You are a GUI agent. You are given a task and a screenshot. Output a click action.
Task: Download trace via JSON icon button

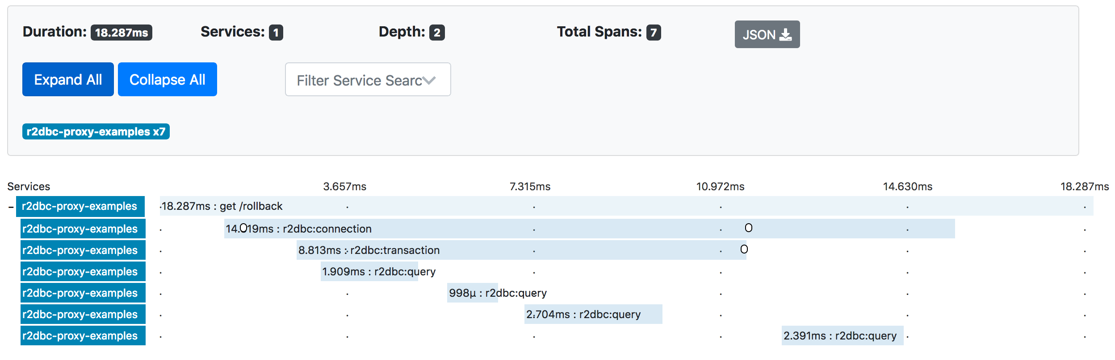pyautogui.click(x=767, y=34)
